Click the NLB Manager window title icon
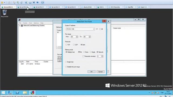Viewport: 173px width, 97px height. click(x=19, y=20)
